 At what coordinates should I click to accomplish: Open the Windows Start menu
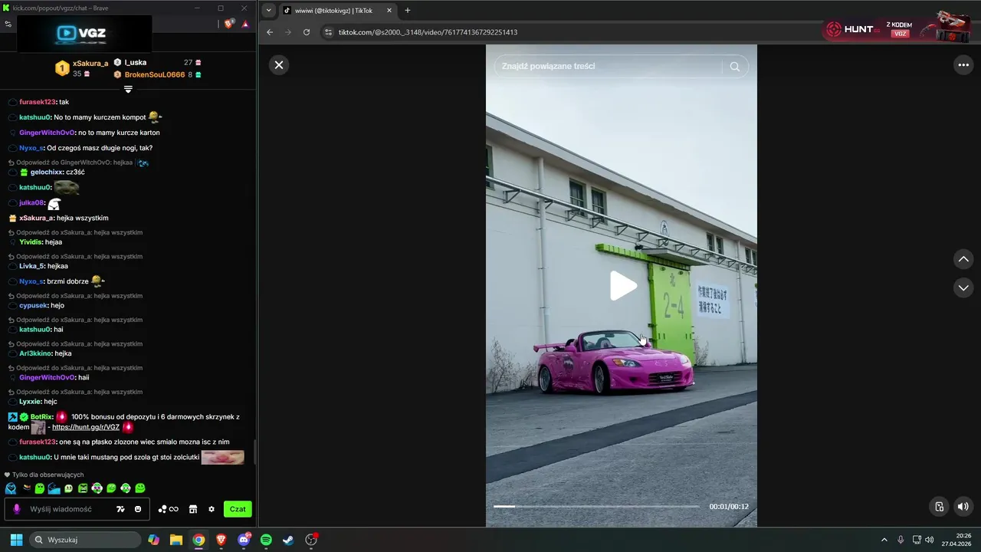point(16,540)
